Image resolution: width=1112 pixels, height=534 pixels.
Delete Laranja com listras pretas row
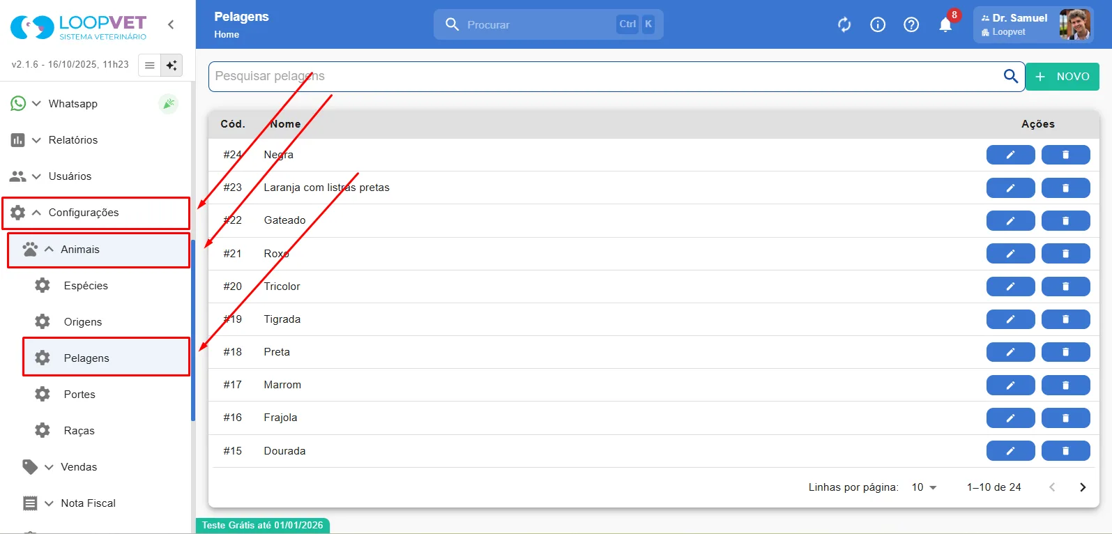[x=1065, y=188]
